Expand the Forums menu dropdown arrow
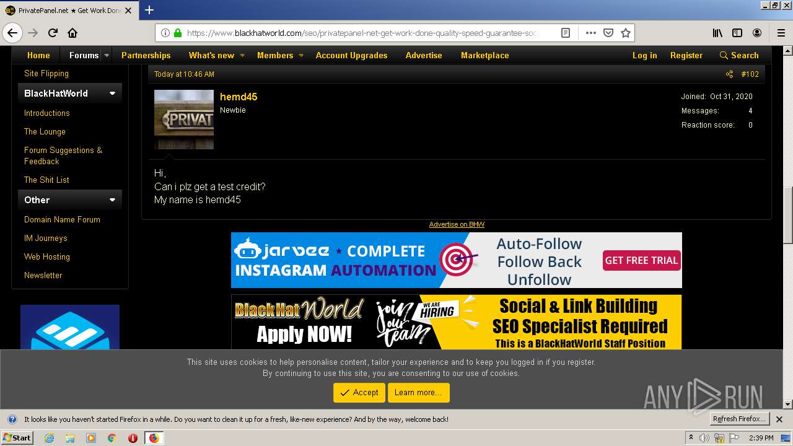Screen dimensions: 793x446 pos(106,55)
